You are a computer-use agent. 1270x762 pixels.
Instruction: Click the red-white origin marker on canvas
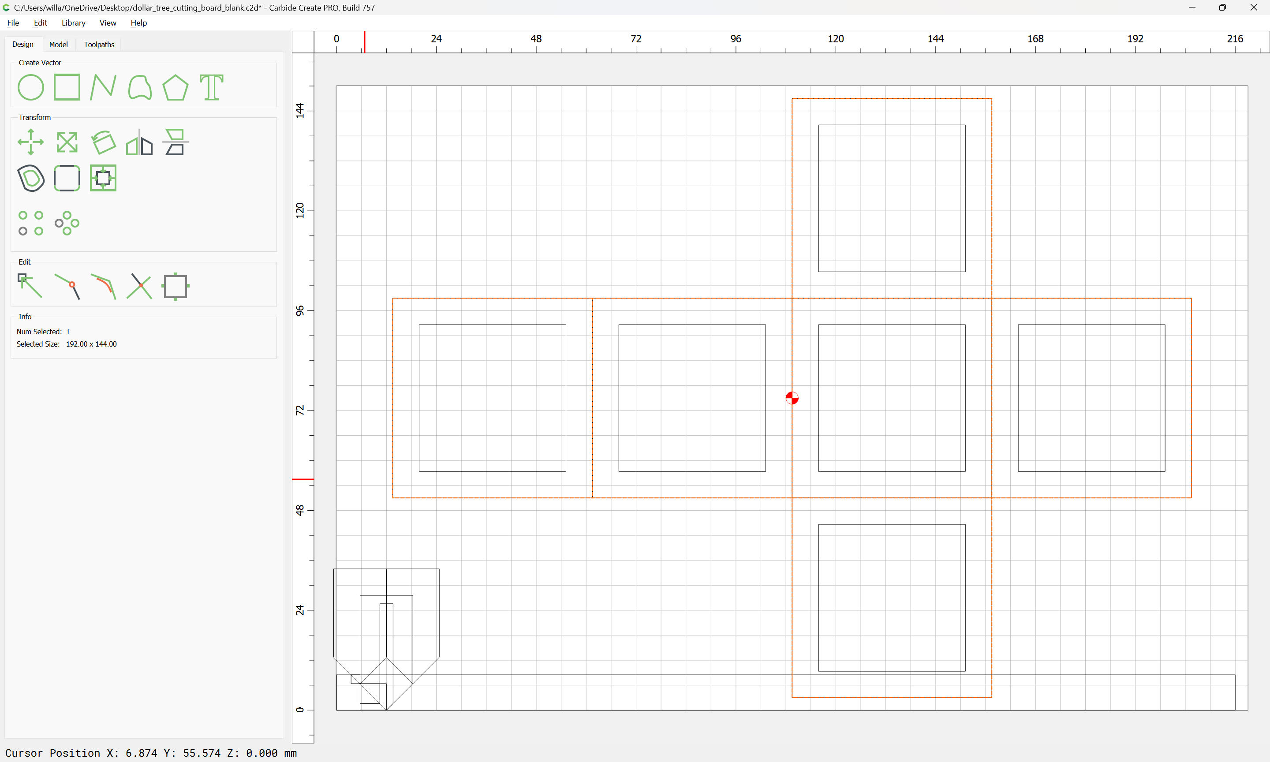[x=792, y=398]
